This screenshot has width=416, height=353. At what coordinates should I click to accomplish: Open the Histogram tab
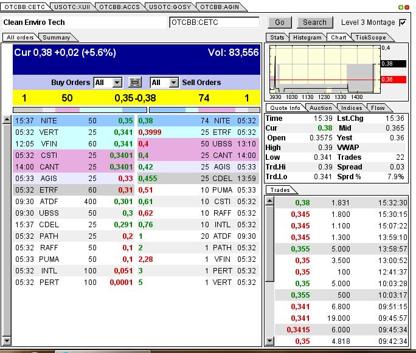(x=307, y=38)
